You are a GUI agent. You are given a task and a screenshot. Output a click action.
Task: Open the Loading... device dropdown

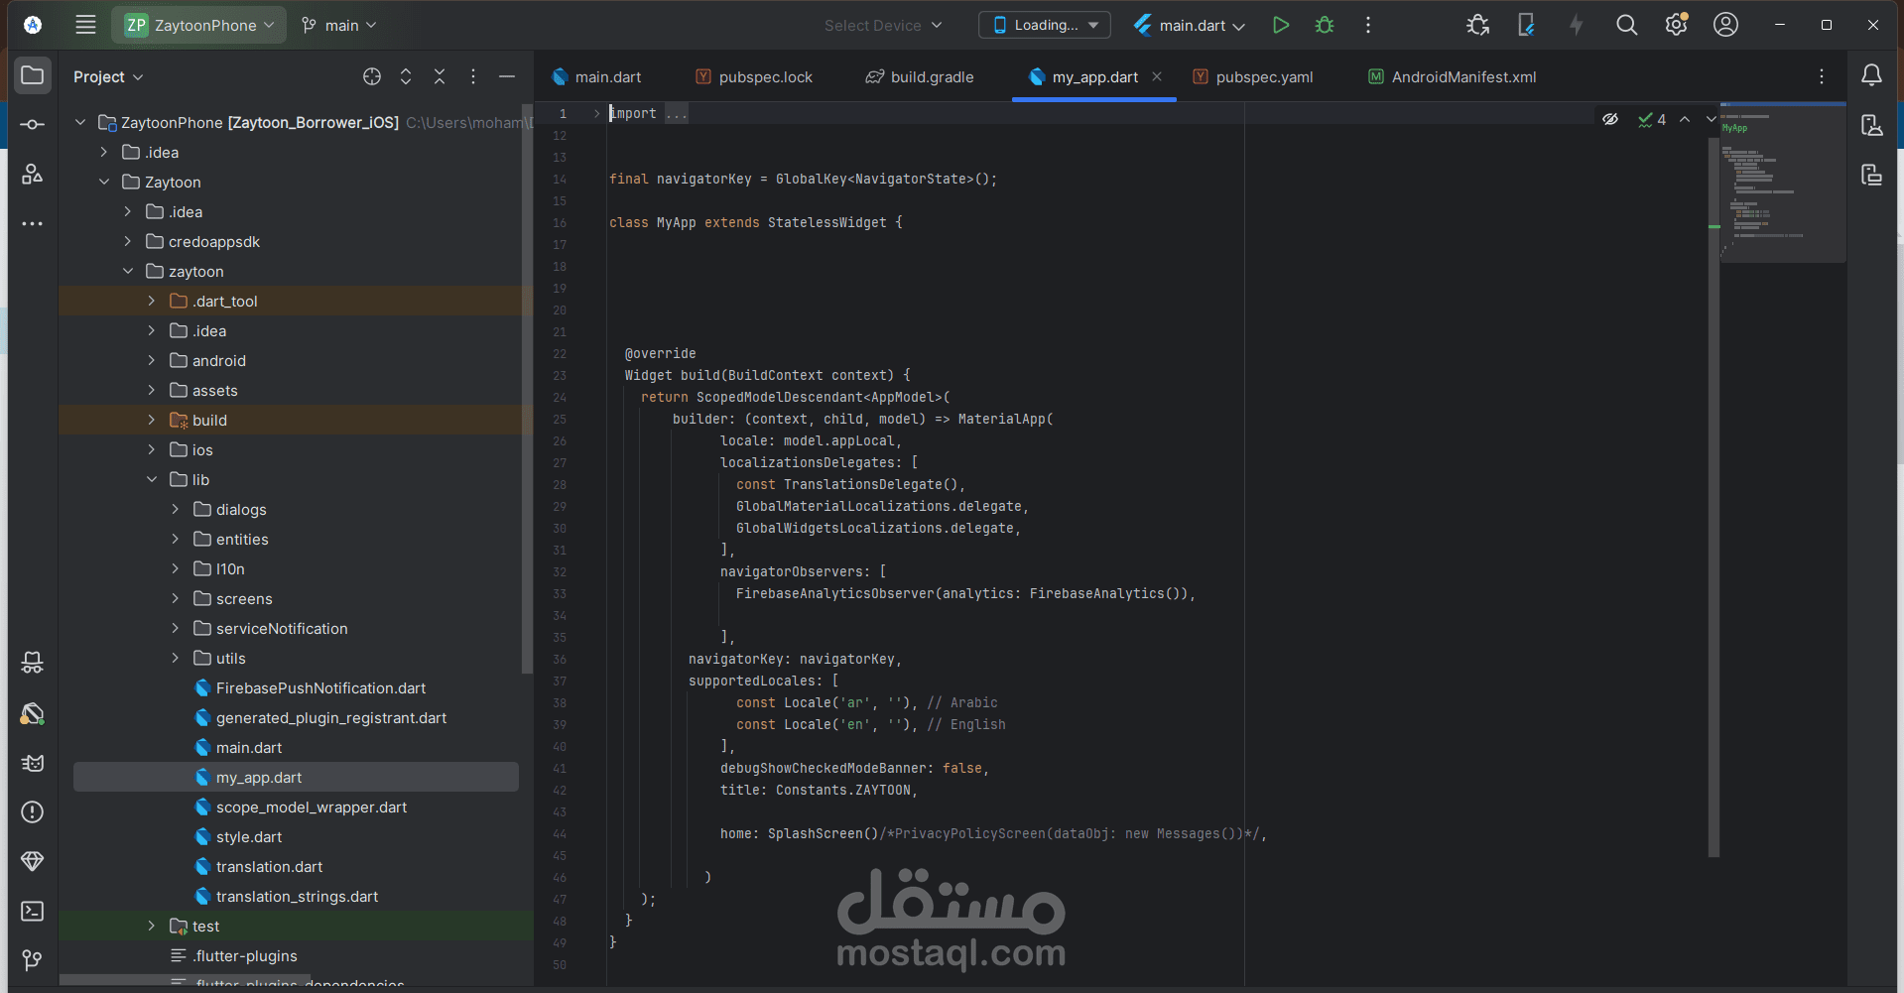(1045, 25)
